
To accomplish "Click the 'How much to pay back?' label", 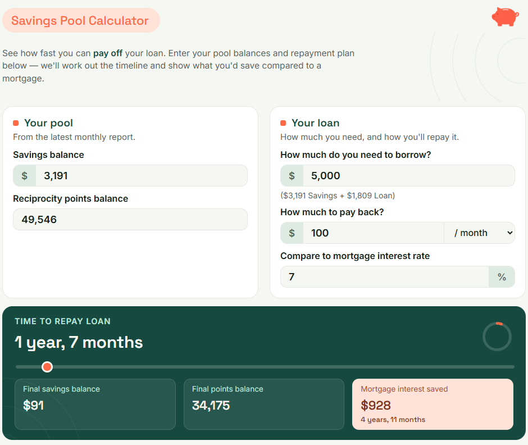I will (332, 212).
